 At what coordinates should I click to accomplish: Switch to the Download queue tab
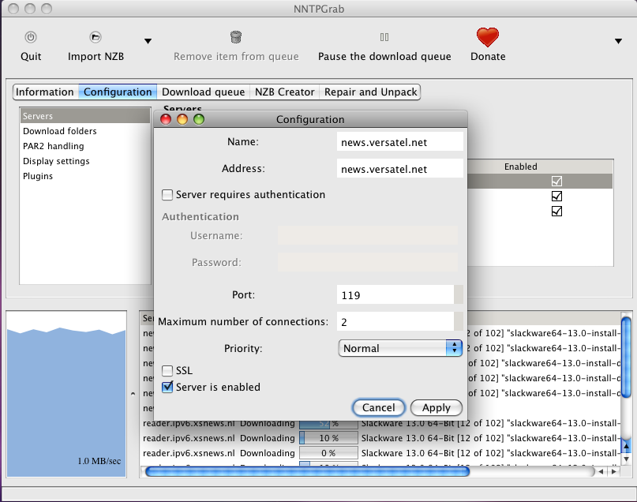(x=203, y=92)
